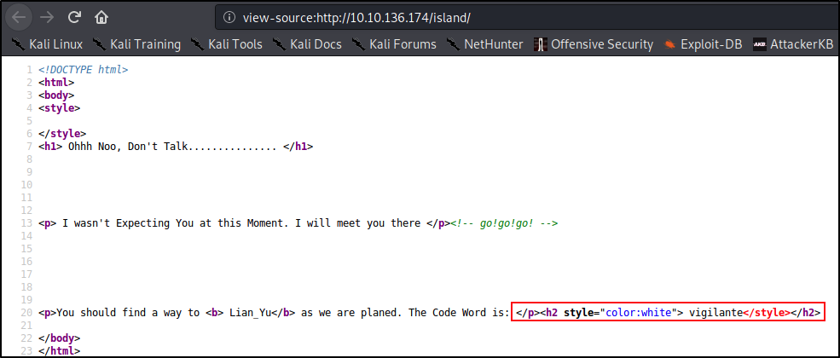
Task: Click the Kali Forums bookmark dragon icon
Action: click(359, 44)
